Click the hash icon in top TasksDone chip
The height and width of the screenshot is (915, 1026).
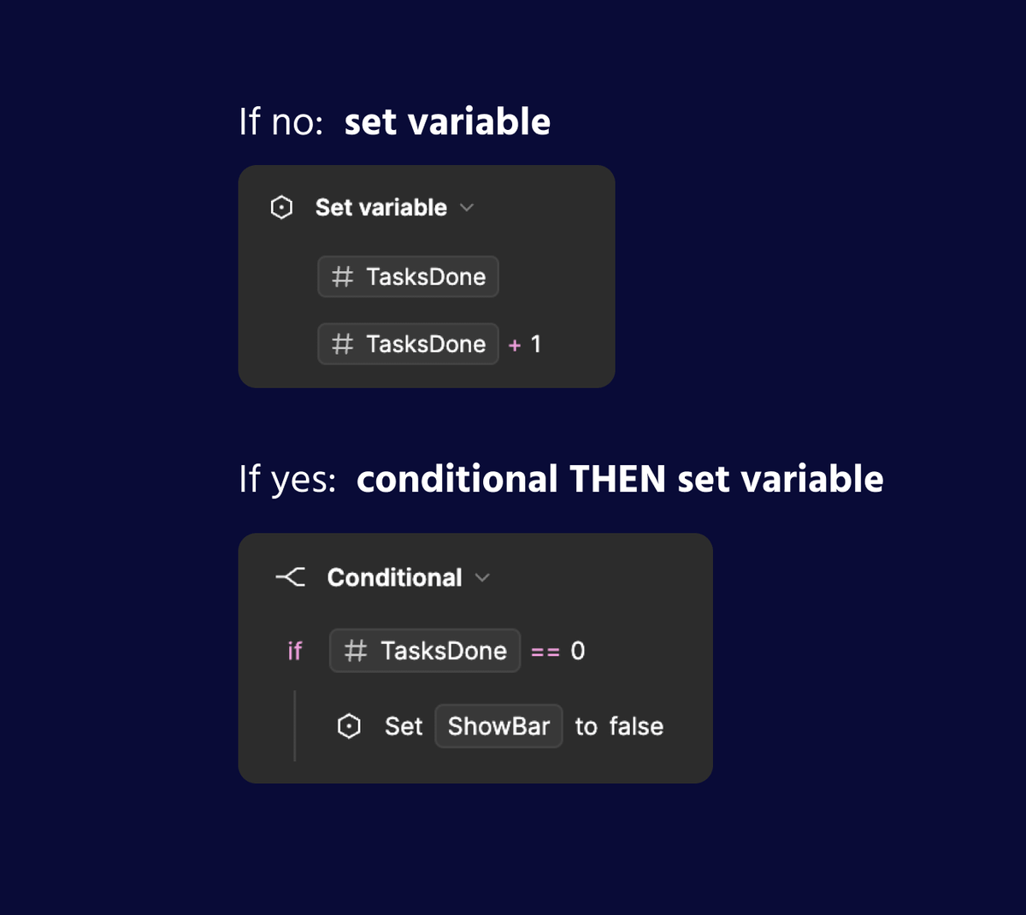[x=343, y=276]
